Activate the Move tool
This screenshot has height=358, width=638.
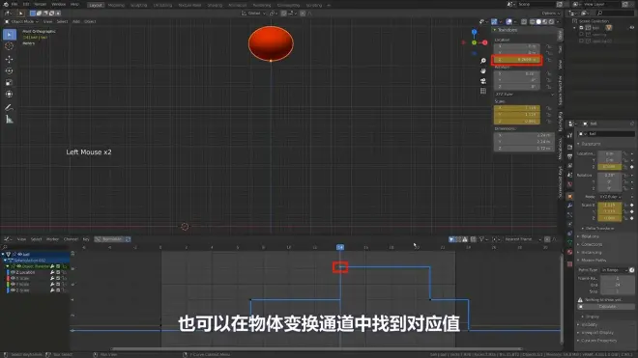9,59
